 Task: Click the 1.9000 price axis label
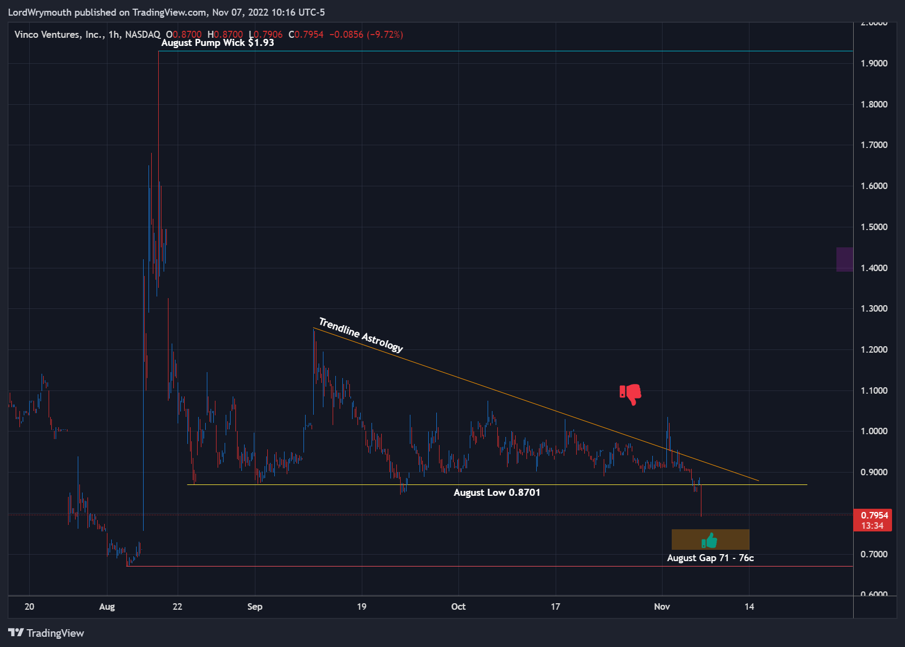874,63
